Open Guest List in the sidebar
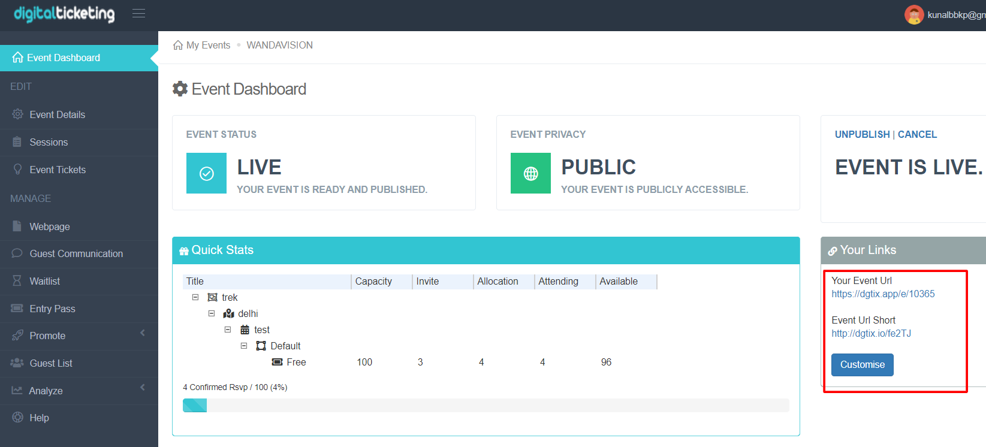 [x=79, y=363]
